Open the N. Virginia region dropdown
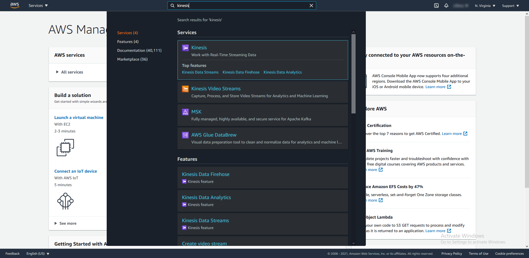 [485, 6]
